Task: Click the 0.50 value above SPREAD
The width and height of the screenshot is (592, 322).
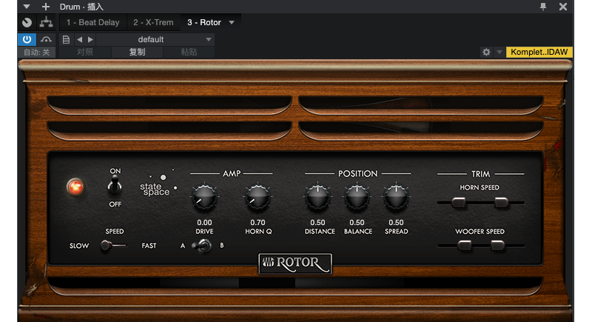Action: coord(396,222)
